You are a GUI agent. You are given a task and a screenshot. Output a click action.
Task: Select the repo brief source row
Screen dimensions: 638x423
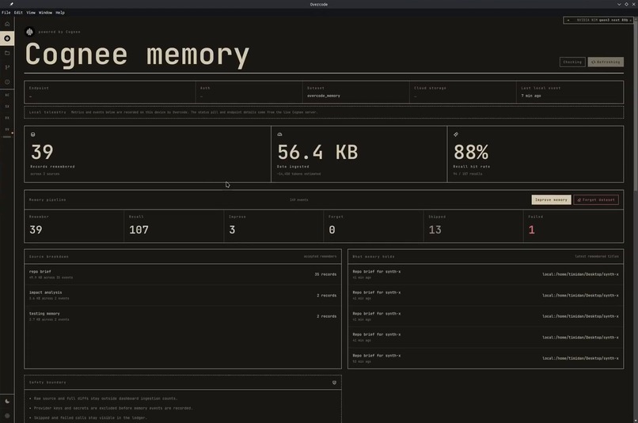coord(183,274)
